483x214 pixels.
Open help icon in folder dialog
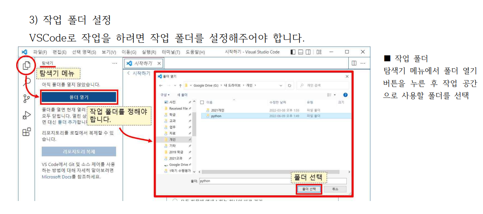(345, 95)
